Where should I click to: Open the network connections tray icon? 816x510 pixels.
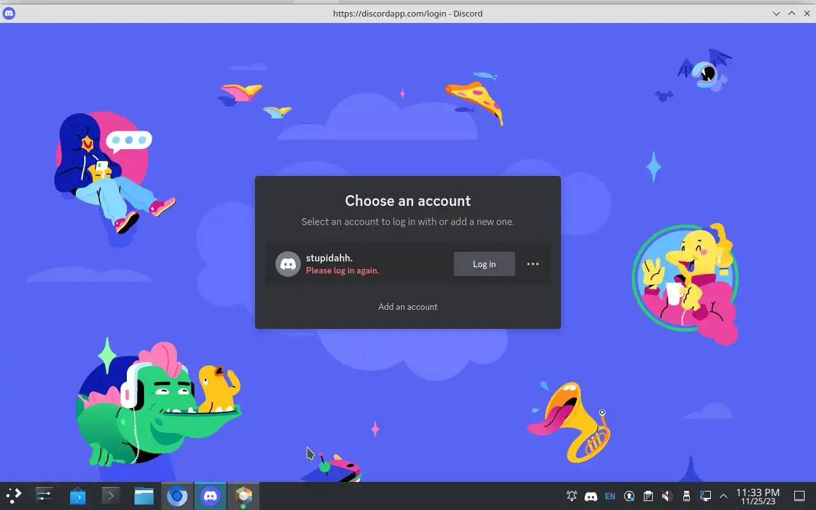pos(705,496)
